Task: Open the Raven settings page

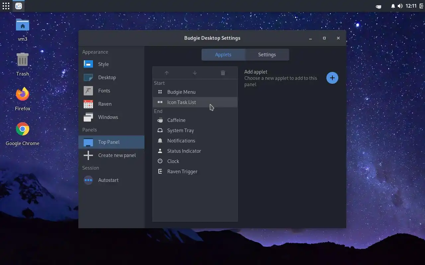Action: (112, 104)
